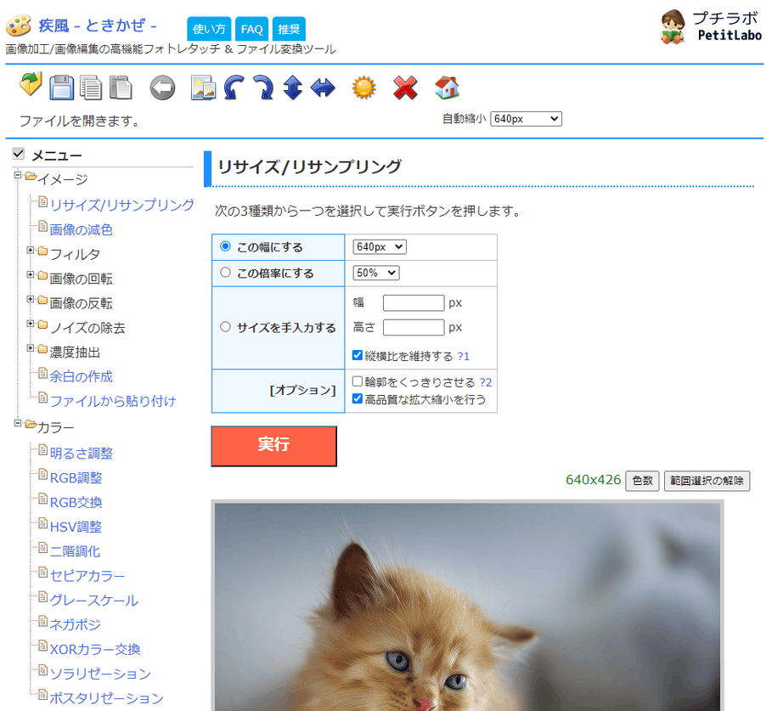Click the house home icon
This screenshot has height=711, width=766.
click(447, 87)
